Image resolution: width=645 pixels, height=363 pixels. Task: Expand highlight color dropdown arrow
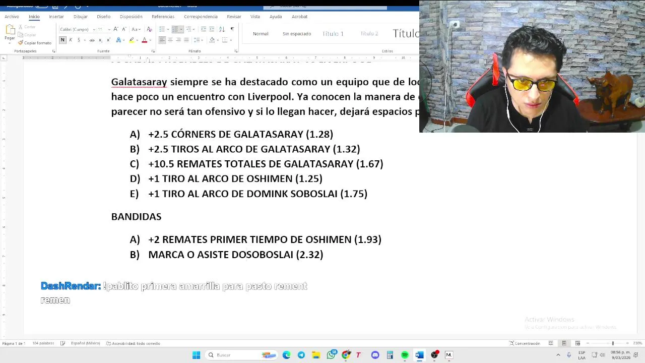[x=137, y=40]
